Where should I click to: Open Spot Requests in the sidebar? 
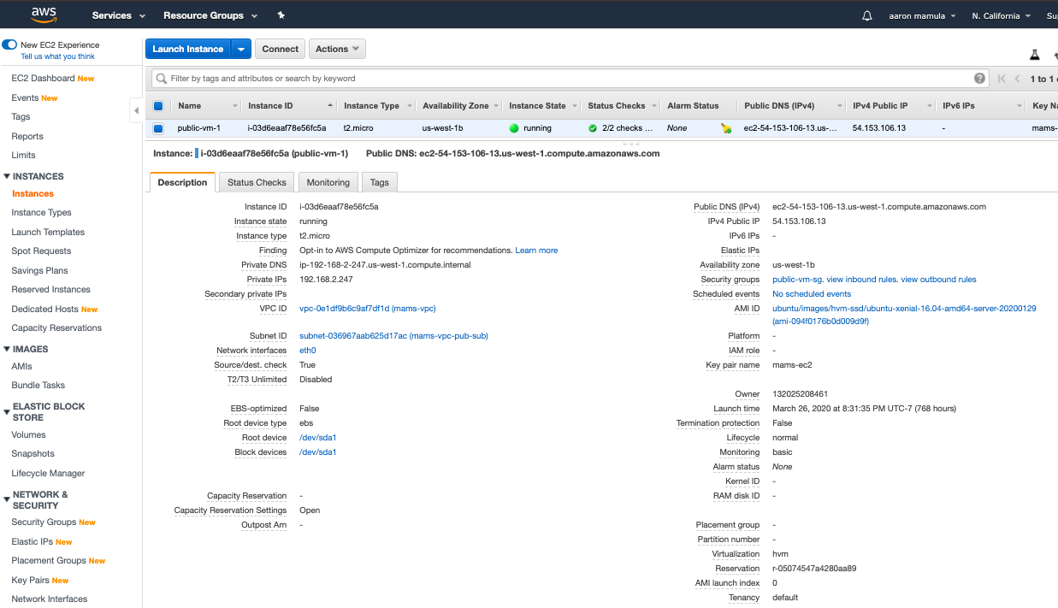tap(41, 251)
